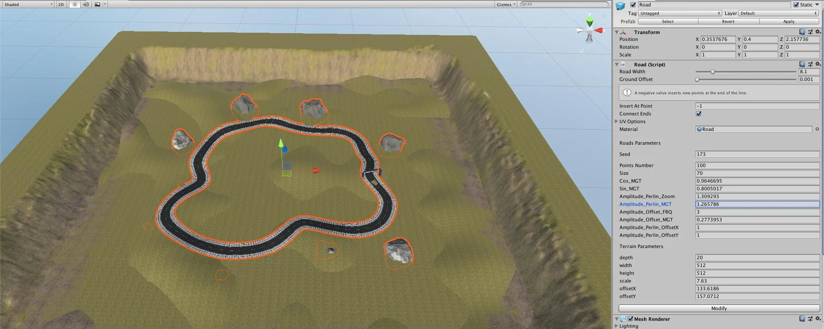Click the Modify button
The width and height of the screenshot is (824, 329).
click(x=719, y=308)
